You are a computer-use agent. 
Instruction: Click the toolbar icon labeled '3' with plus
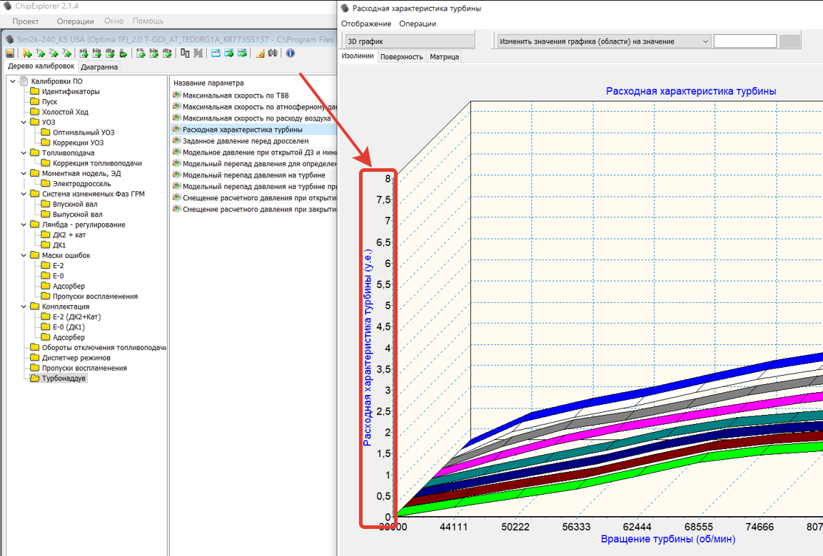[66, 53]
